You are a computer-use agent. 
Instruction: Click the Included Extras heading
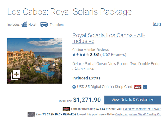(x=86, y=78)
